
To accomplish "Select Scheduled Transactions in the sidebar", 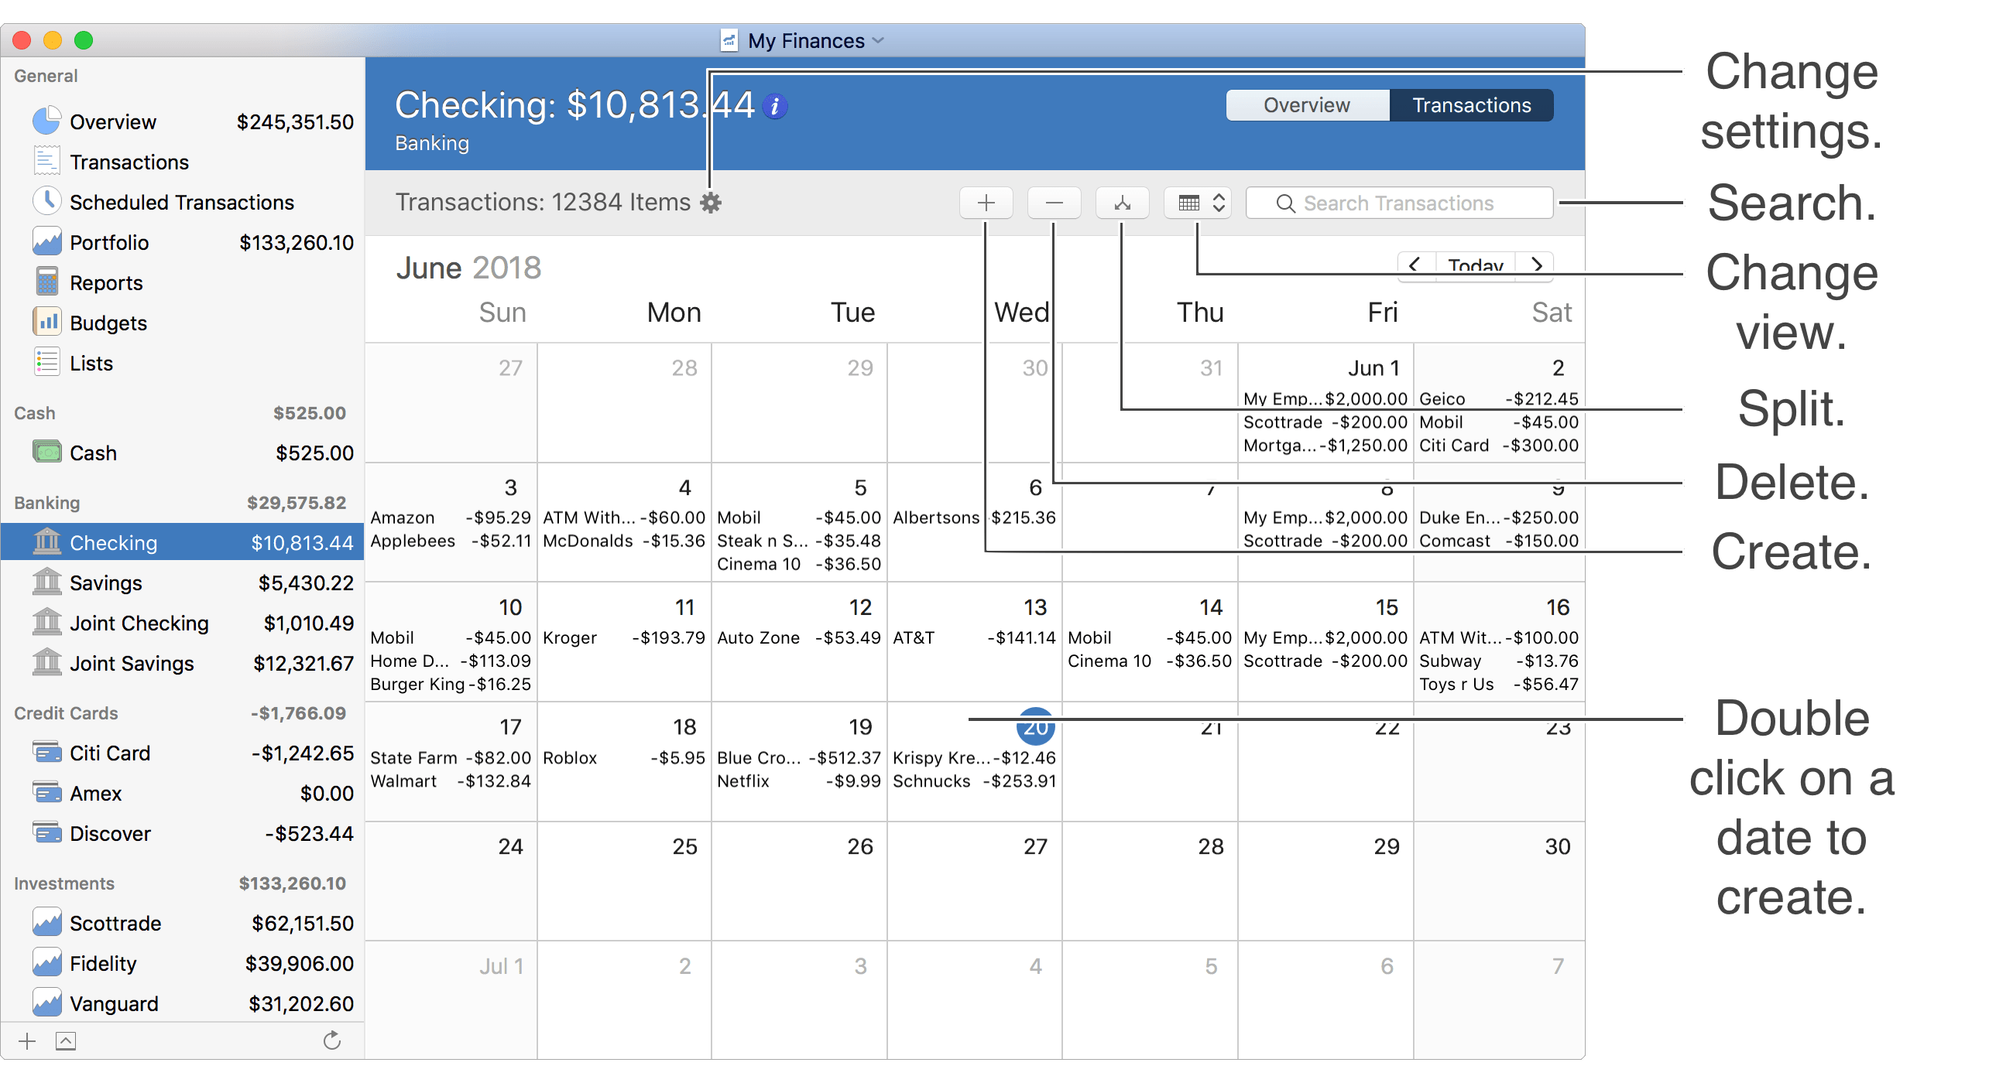I will [181, 202].
